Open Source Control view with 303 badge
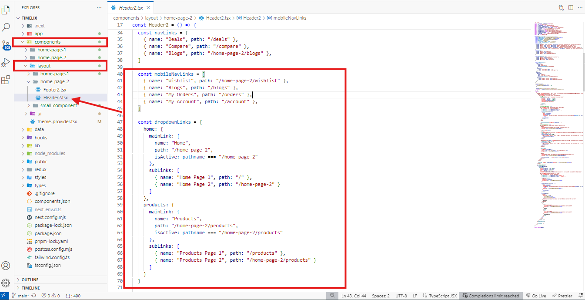Viewport: 585px width, 300px height. coord(6,45)
